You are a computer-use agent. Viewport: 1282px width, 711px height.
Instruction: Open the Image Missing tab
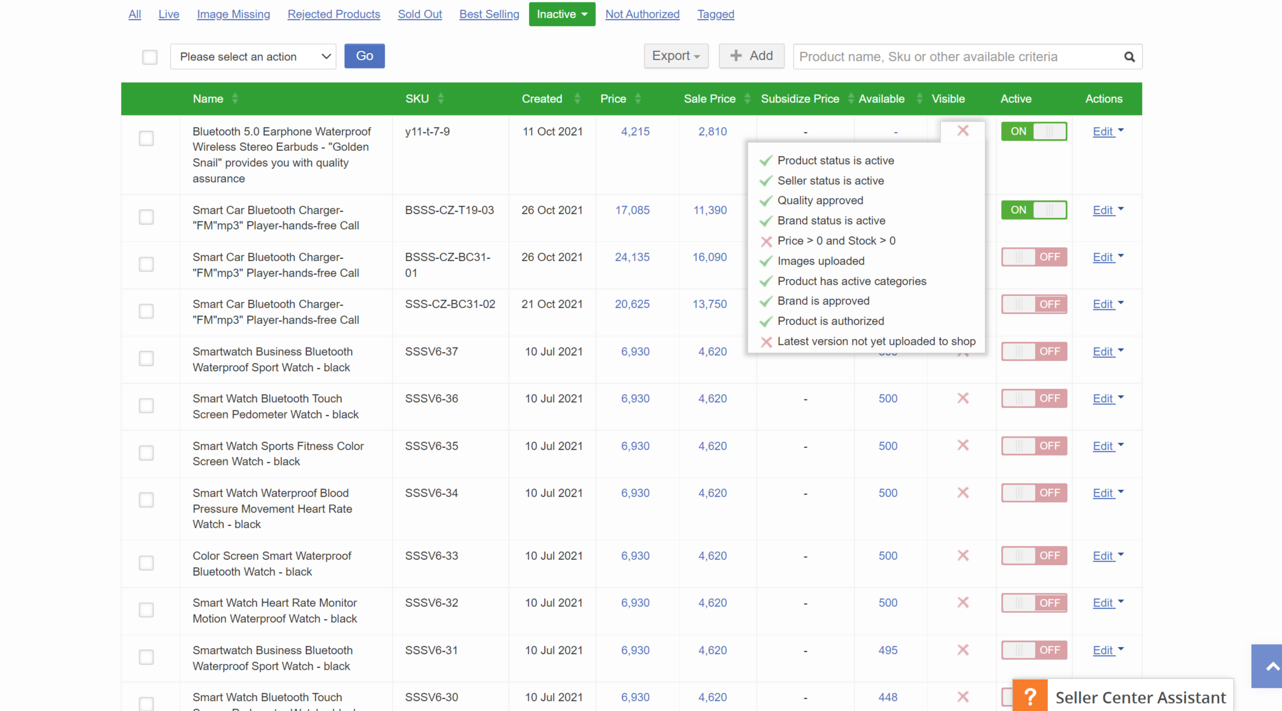233,14
